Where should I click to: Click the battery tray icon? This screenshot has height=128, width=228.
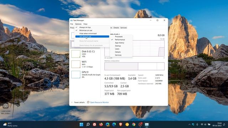point(209,124)
